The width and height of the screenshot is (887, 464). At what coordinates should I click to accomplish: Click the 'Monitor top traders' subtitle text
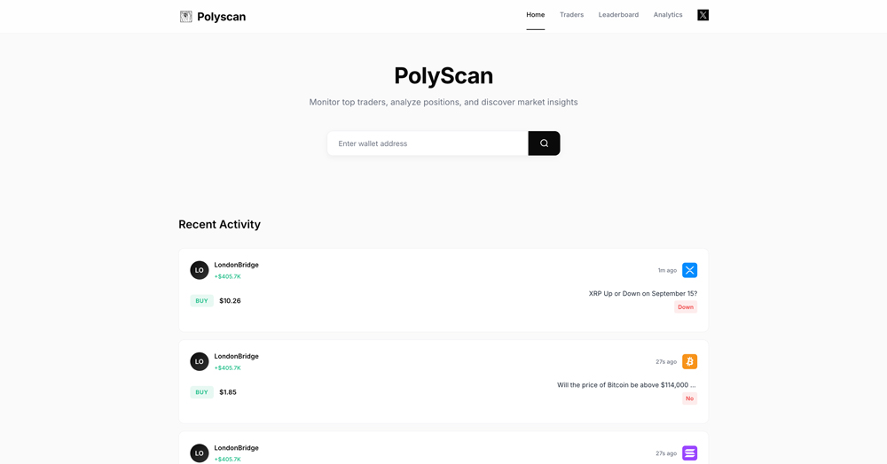(443, 102)
